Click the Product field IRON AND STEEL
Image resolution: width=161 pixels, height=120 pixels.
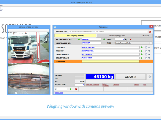111,51
